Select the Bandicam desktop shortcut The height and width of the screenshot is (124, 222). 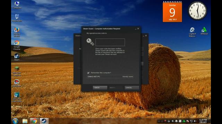tap(17, 83)
